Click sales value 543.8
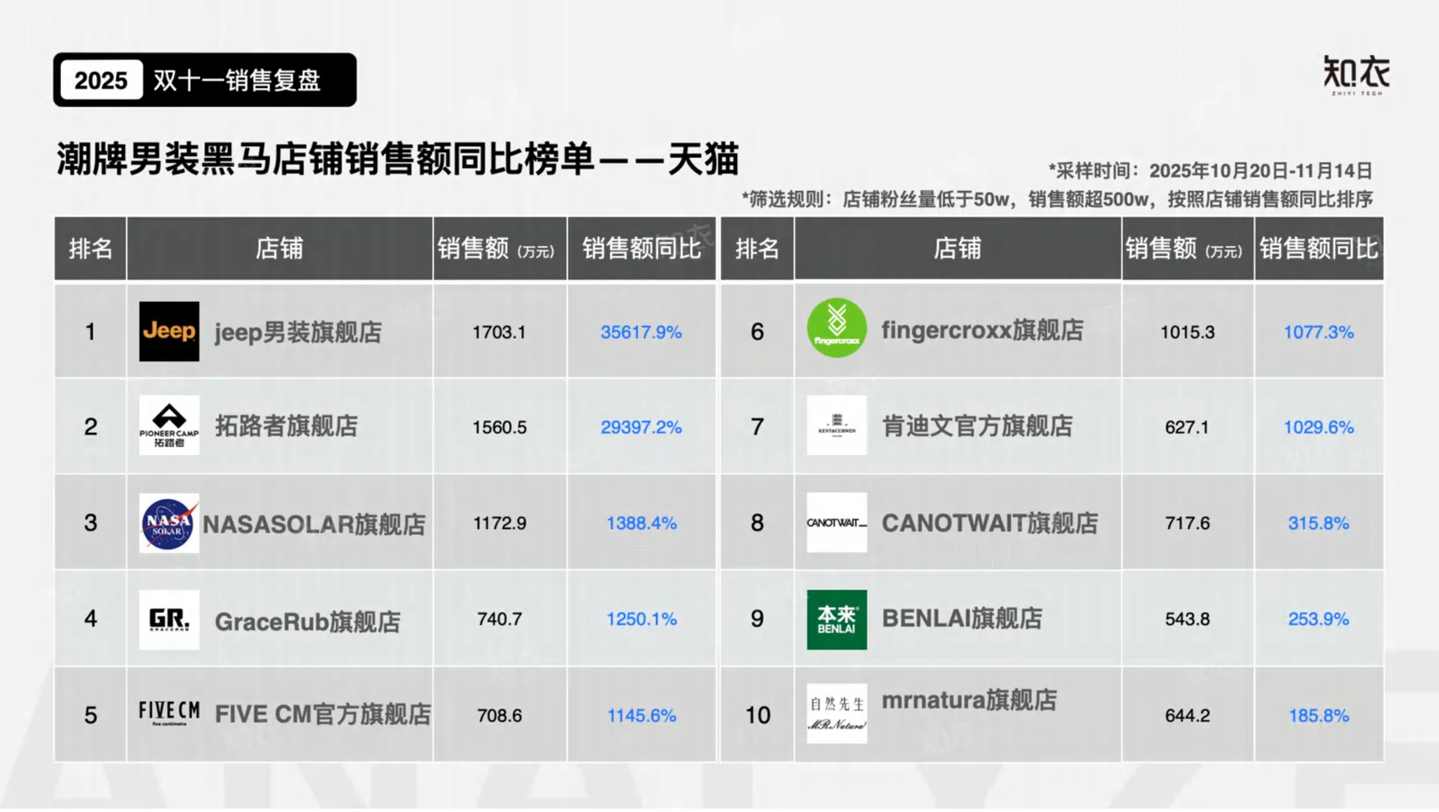The height and width of the screenshot is (812, 1439). pos(1187,619)
